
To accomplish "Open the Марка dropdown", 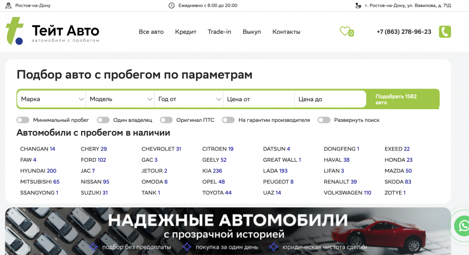I will tap(51, 99).
